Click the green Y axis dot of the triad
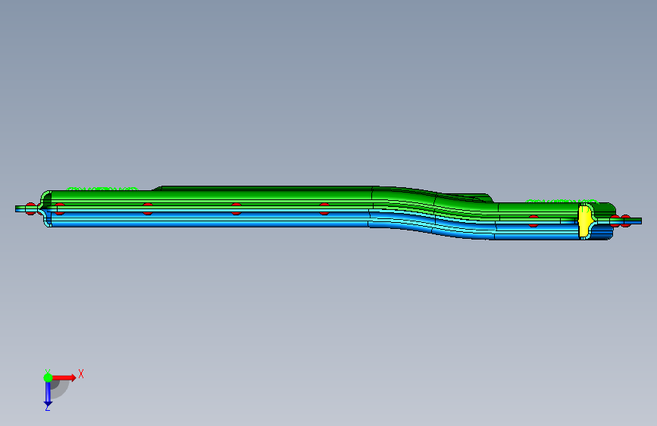Screen dimensions: 657x426 pyautogui.click(x=48, y=377)
